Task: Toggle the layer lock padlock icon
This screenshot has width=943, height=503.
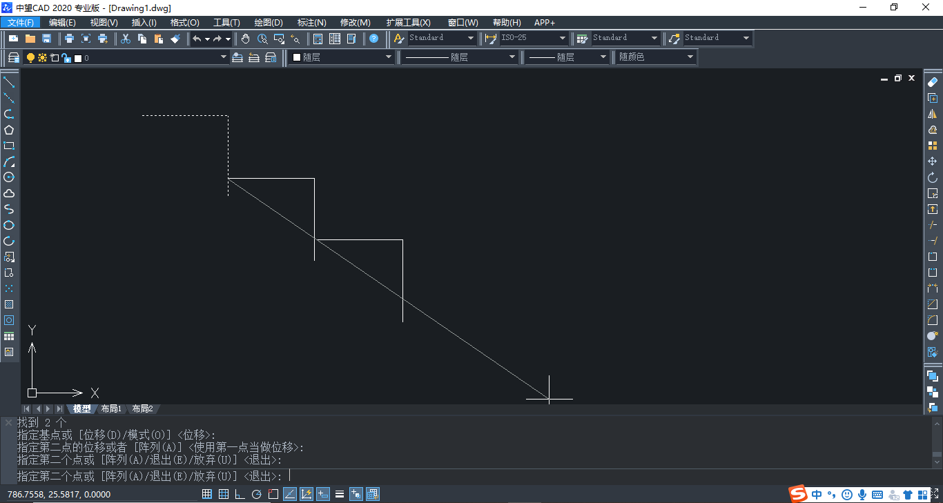Action: click(x=66, y=57)
